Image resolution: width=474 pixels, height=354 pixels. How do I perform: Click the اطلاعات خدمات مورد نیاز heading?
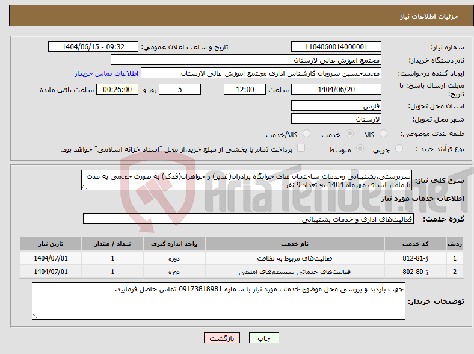pos(422,199)
